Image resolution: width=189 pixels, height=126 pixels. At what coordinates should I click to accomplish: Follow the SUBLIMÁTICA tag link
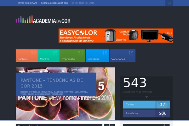tap(81, 92)
